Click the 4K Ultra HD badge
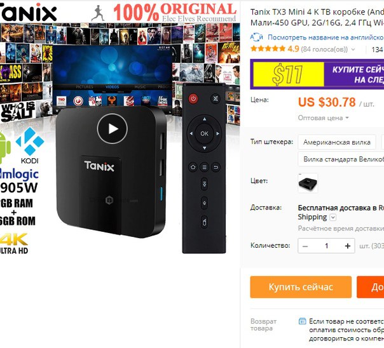This screenshot has width=384, height=348. click(x=14, y=243)
